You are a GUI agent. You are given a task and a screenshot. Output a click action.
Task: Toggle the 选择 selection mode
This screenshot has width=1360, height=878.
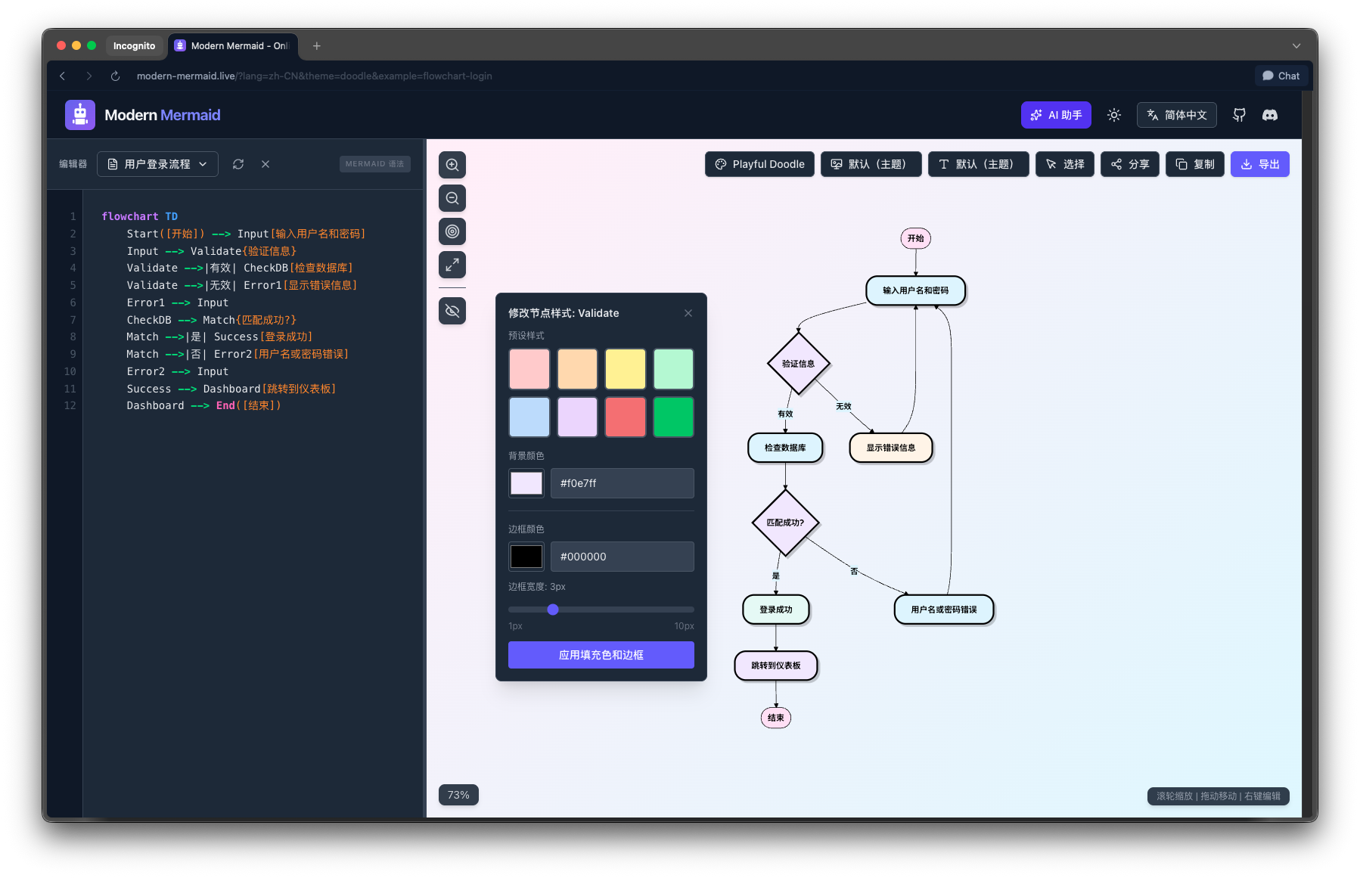click(1064, 164)
